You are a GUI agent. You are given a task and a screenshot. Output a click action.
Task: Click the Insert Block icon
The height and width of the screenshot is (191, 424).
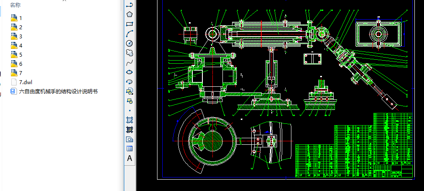pyautogui.click(x=130, y=91)
